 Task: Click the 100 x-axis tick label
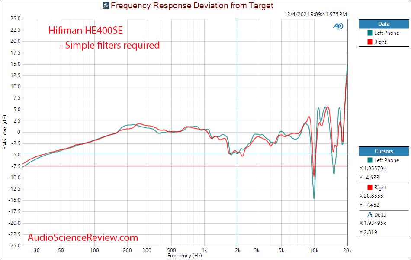coord(95,250)
